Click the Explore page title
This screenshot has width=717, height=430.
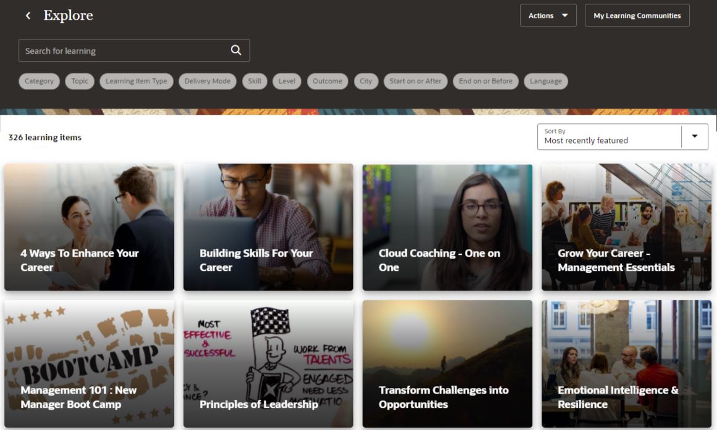click(x=68, y=15)
